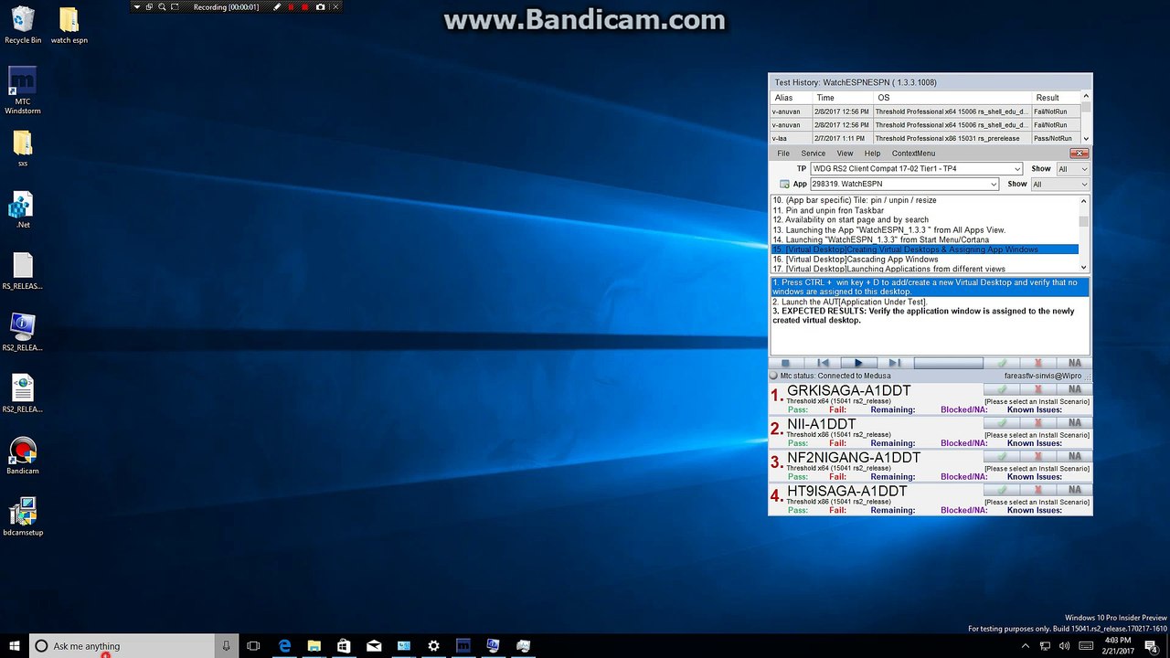Set NA for machine GRKISAGA-A1DDT

click(x=1074, y=389)
